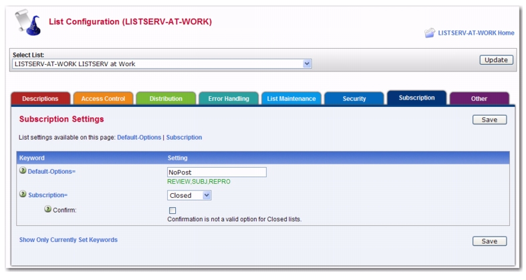This screenshot has width=526, height=280.
Task: Focus the Default-Options input containing NoPost
Action: [217, 172]
